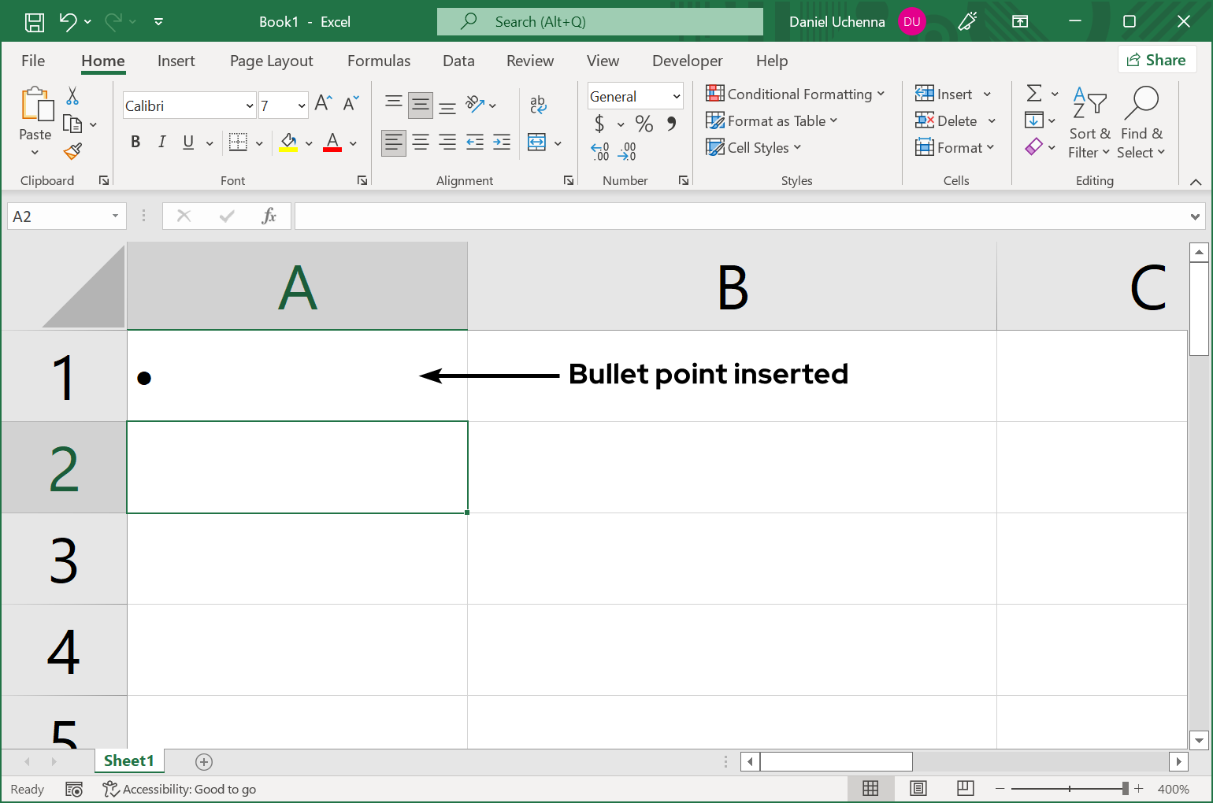Change the font color using Font Color swatch
Screen dimensions: 1213x803
[x=332, y=142]
